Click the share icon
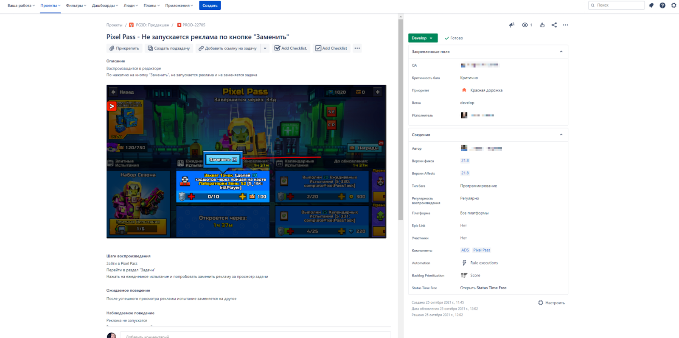The width and height of the screenshot is (679, 338). coord(554,25)
